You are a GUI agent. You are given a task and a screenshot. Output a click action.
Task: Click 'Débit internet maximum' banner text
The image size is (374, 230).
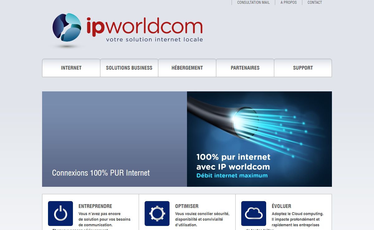pyautogui.click(x=232, y=176)
